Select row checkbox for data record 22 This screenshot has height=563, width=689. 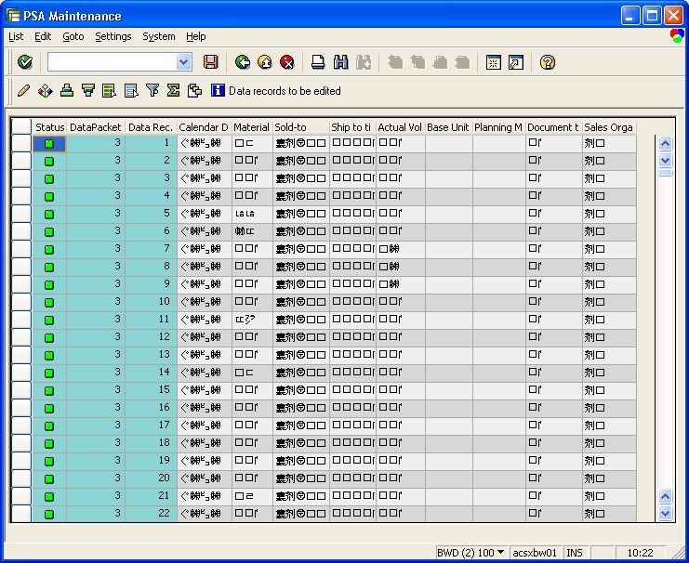pos(21,514)
